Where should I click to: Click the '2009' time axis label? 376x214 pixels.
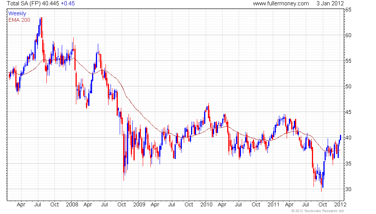[x=139, y=205]
